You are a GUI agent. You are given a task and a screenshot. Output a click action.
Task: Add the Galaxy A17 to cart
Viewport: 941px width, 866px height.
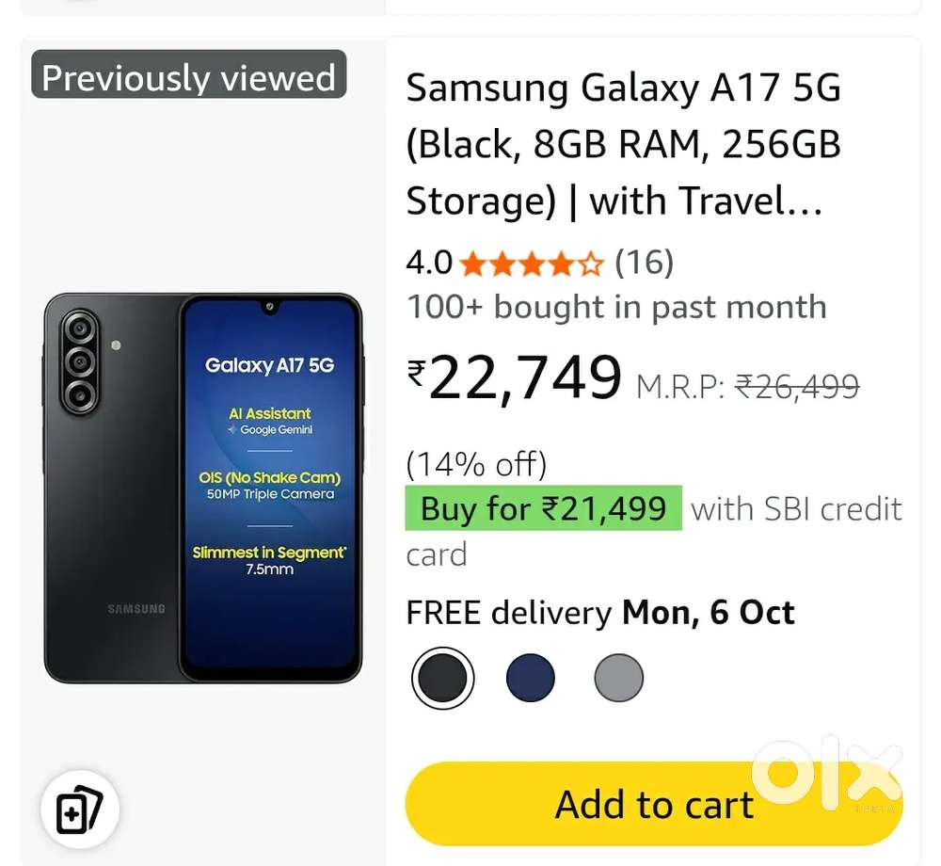click(654, 805)
